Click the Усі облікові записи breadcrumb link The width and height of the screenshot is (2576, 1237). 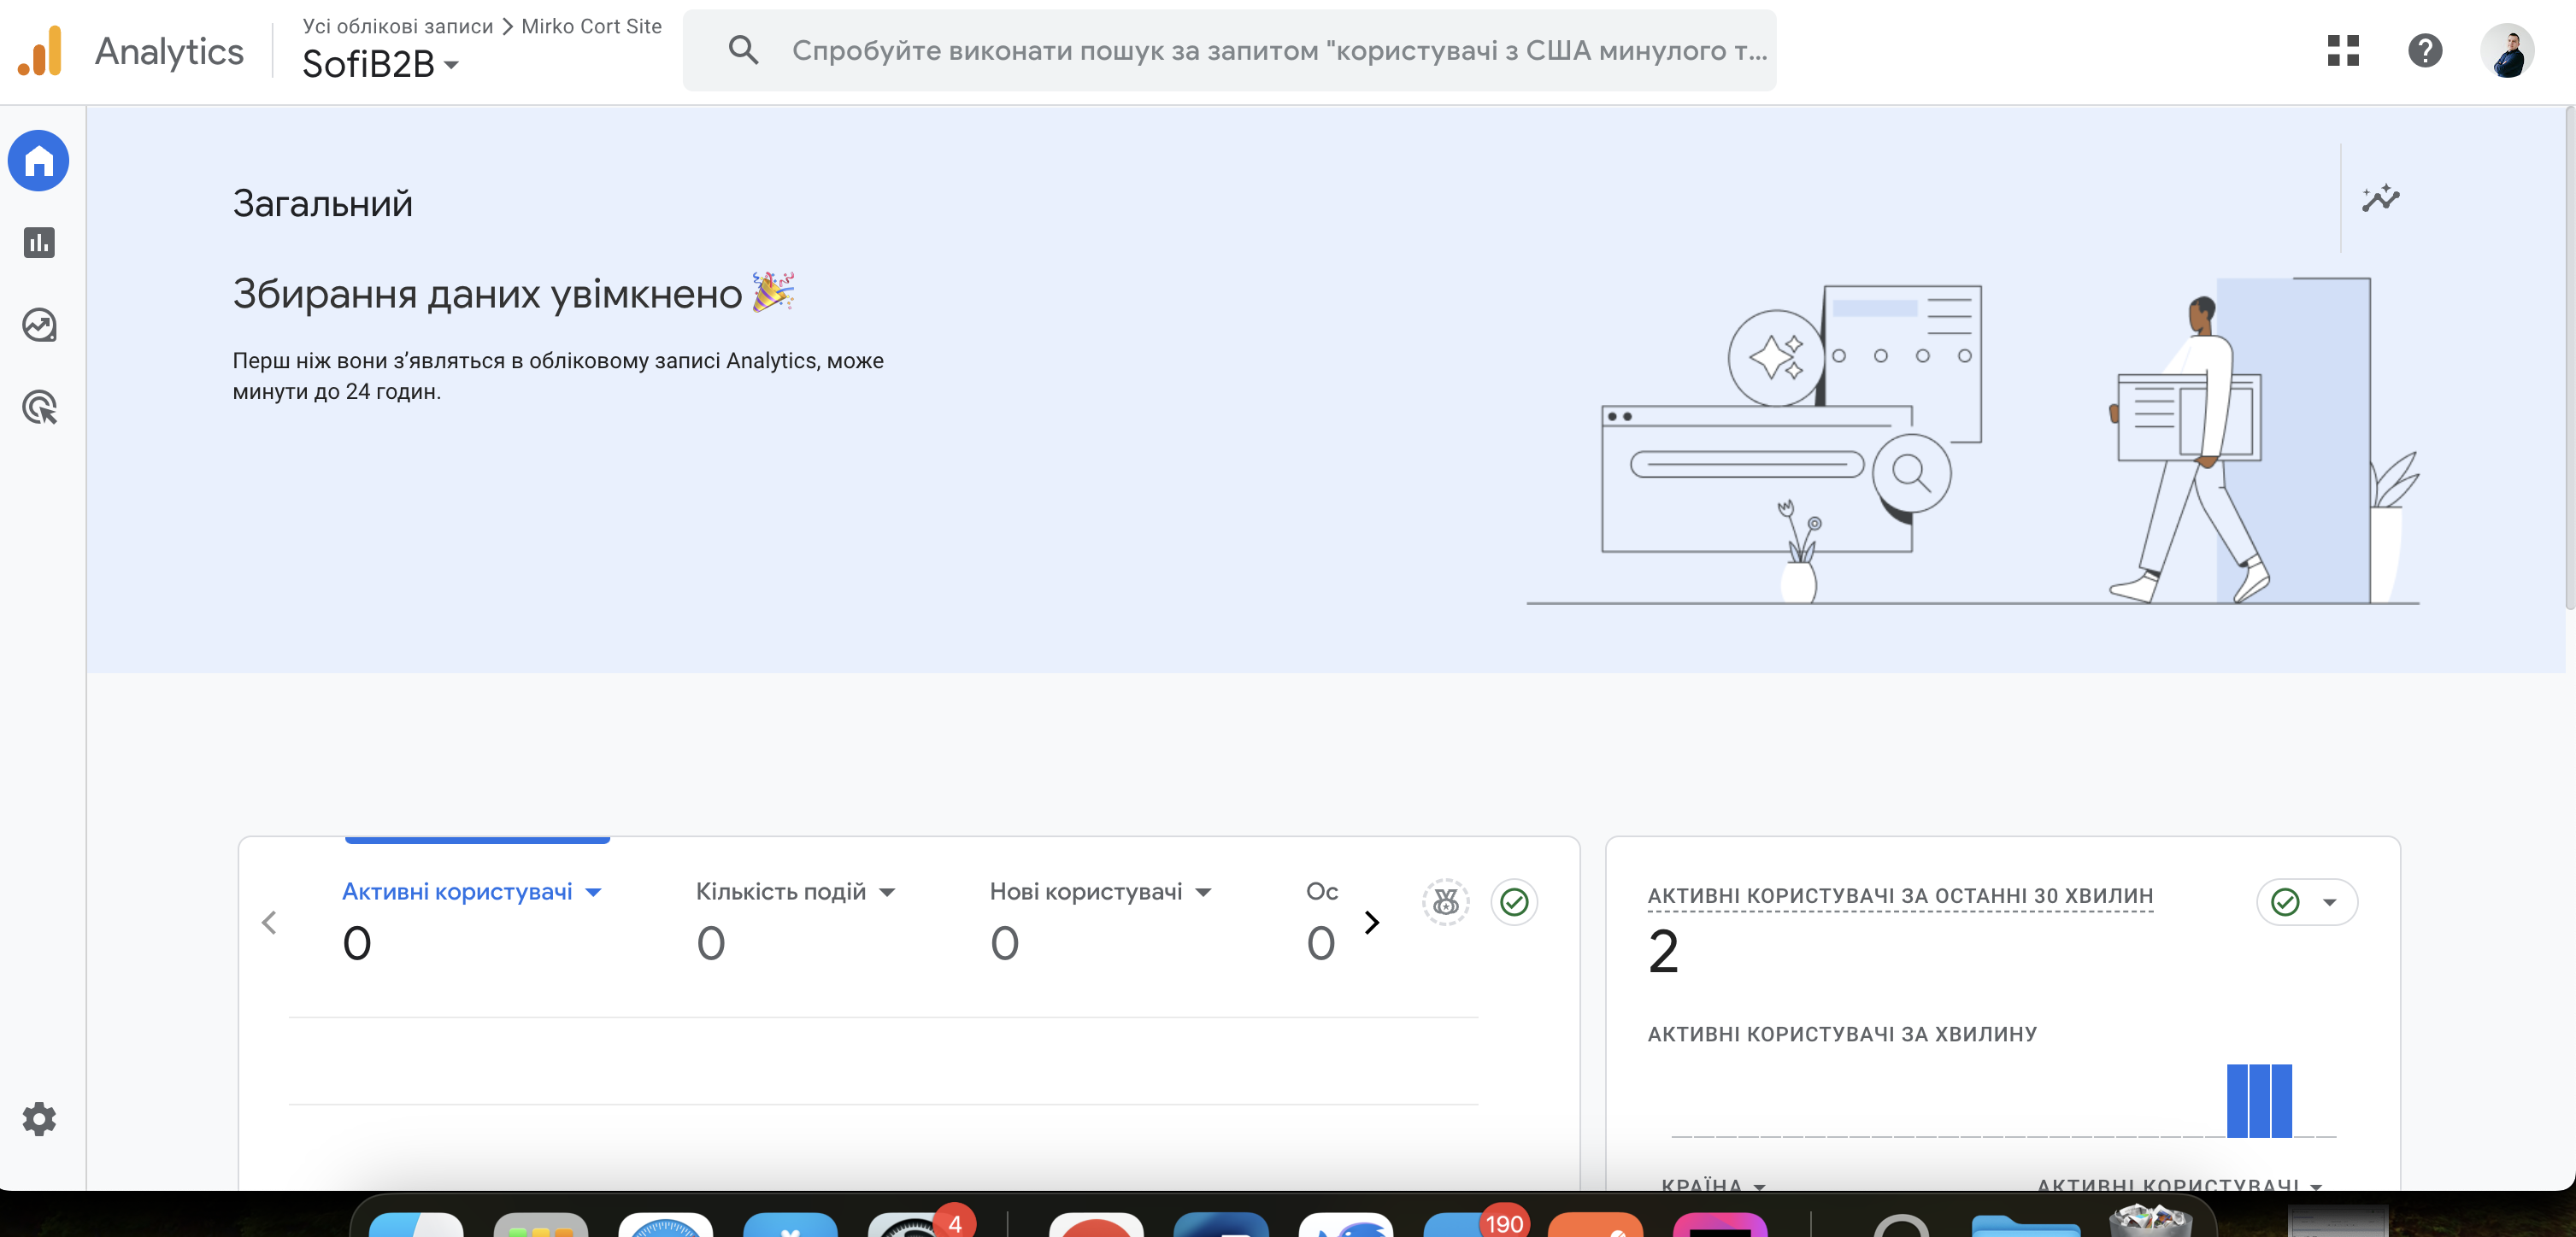[x=397, y=27]
